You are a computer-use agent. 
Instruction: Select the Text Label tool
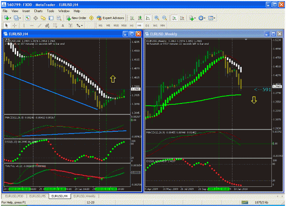pos(70,26)
